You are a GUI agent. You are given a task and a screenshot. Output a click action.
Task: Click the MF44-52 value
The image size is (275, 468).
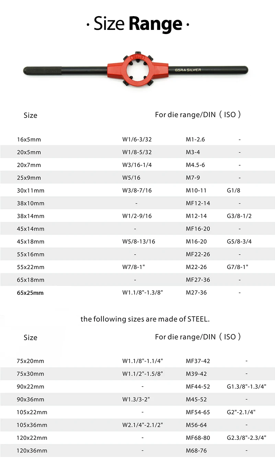coord(198,387)
